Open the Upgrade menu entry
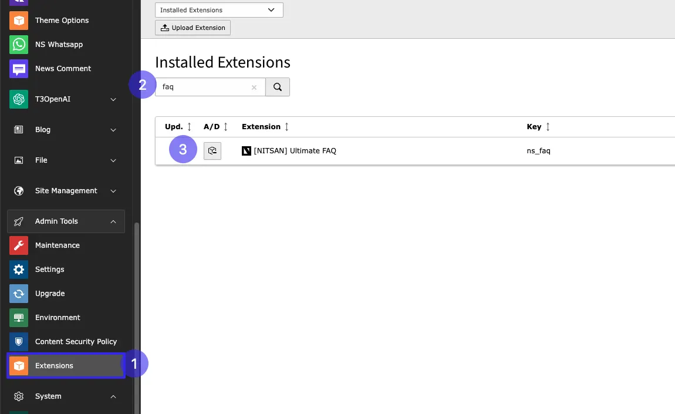Image resolution: width=675 pixels, height=414 pixels. tap(50, 294)
